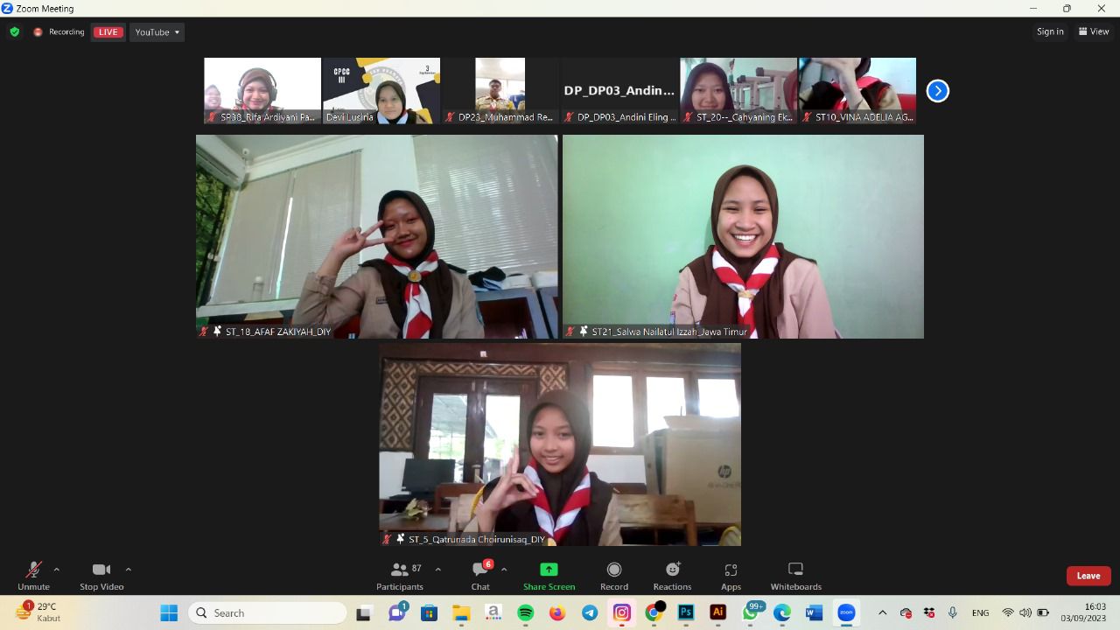Expand audio options arrow beside Unmute
The image size is (1120, 630).
[x=57, y=570]
